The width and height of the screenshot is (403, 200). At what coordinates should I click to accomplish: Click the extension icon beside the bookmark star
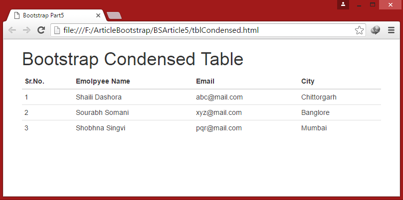pyautogui.click(x=375, y=30)
